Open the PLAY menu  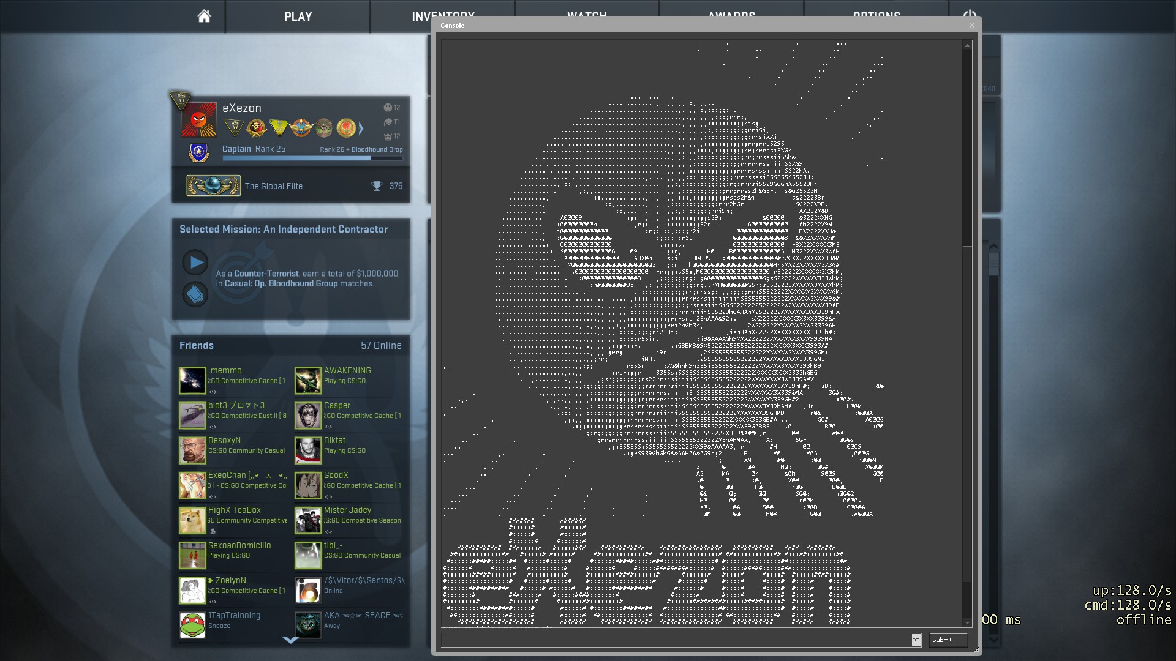(x=298, y=17)
